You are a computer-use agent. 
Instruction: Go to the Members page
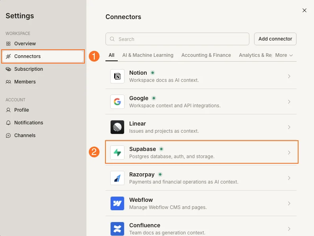43,82
